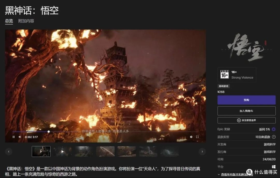Click the video progress slider handle

coord(48,132)
